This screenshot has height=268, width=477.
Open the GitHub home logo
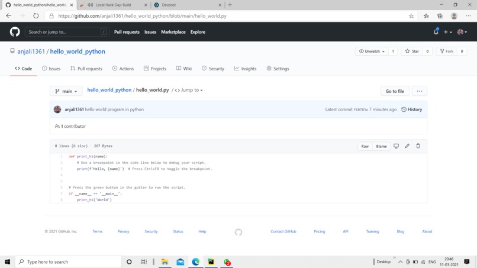pos(15,31)
